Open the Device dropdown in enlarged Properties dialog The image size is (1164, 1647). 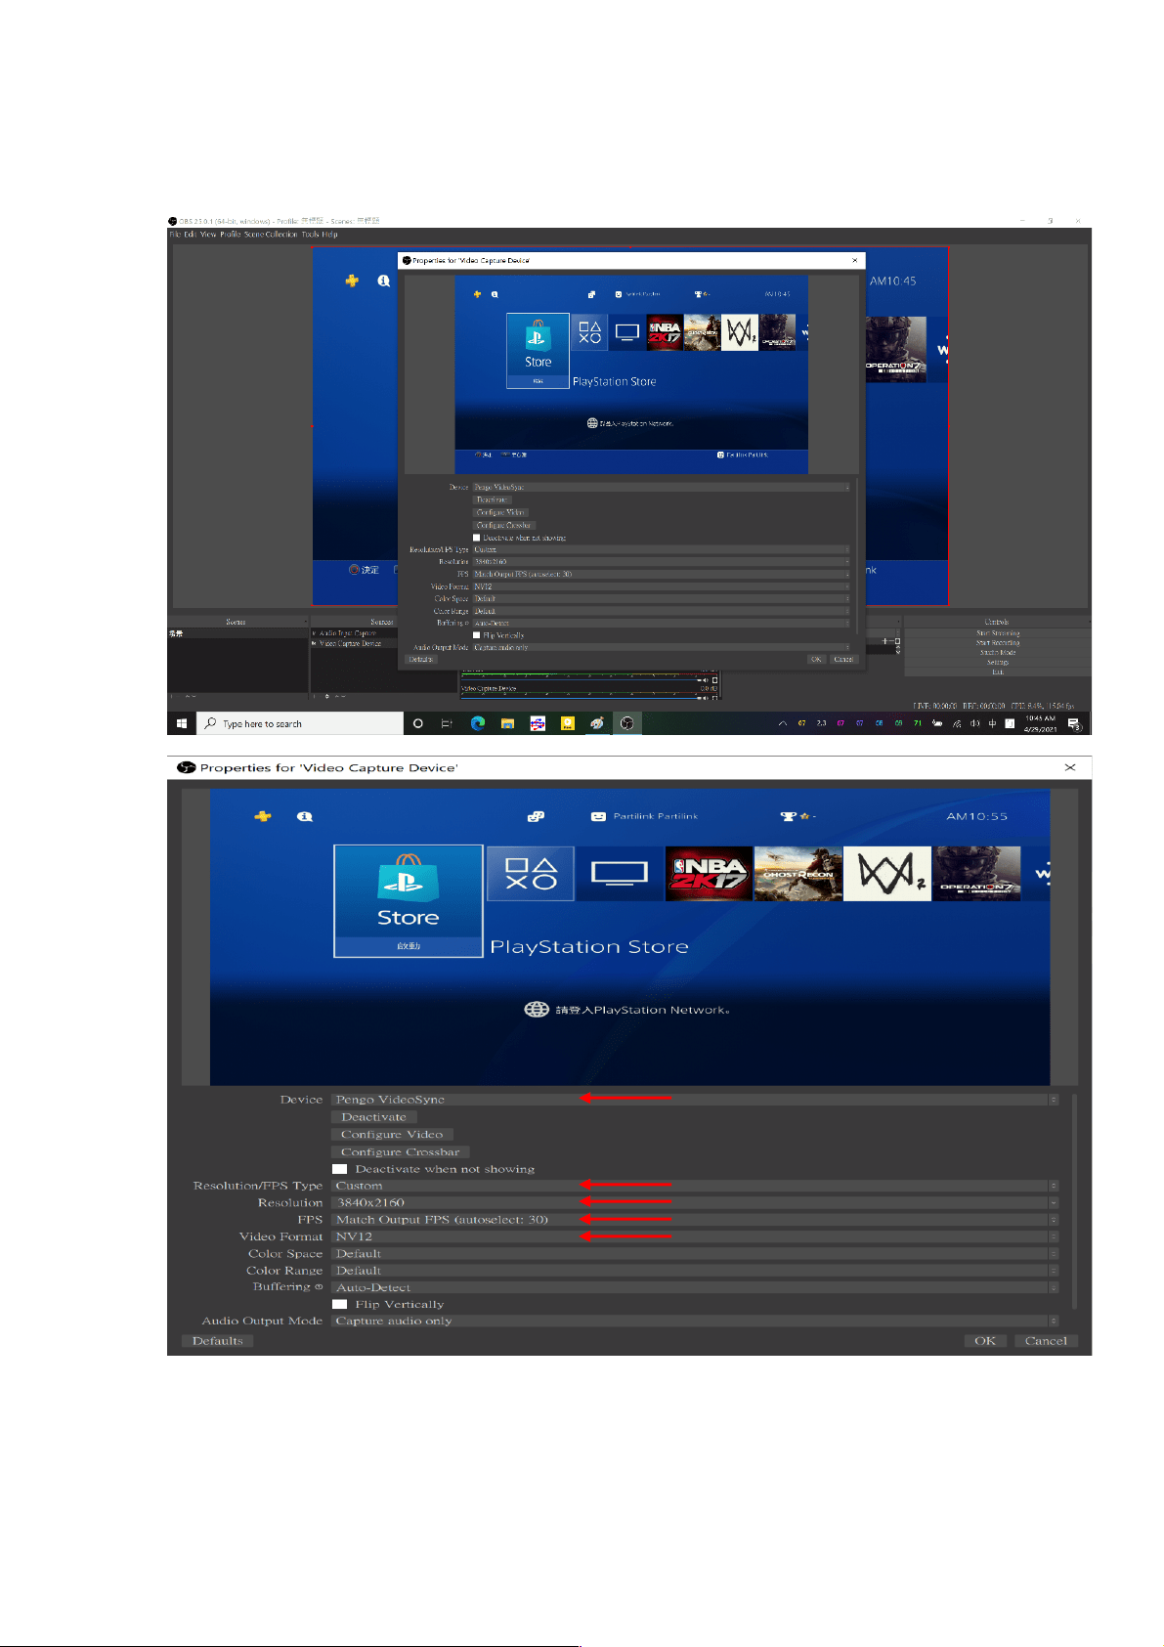695,1100
